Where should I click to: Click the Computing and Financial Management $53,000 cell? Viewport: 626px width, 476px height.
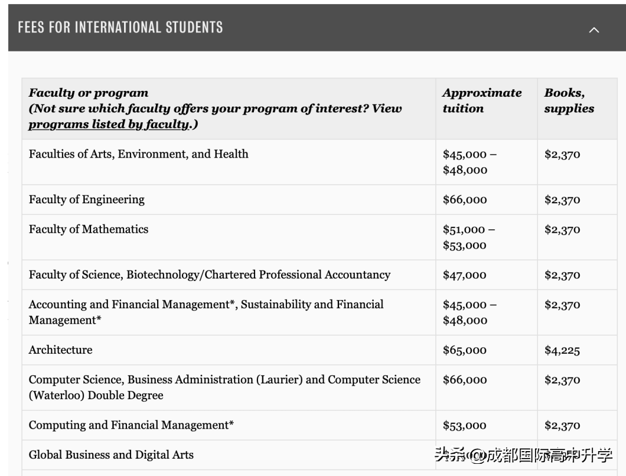click(x=465, y=426)
